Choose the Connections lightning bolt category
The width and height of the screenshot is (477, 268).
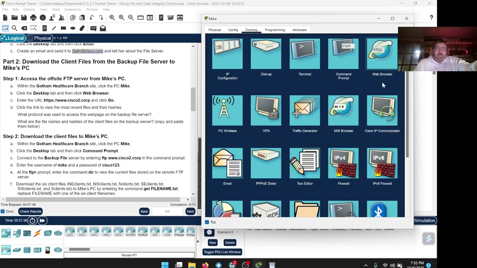point(37,233)
